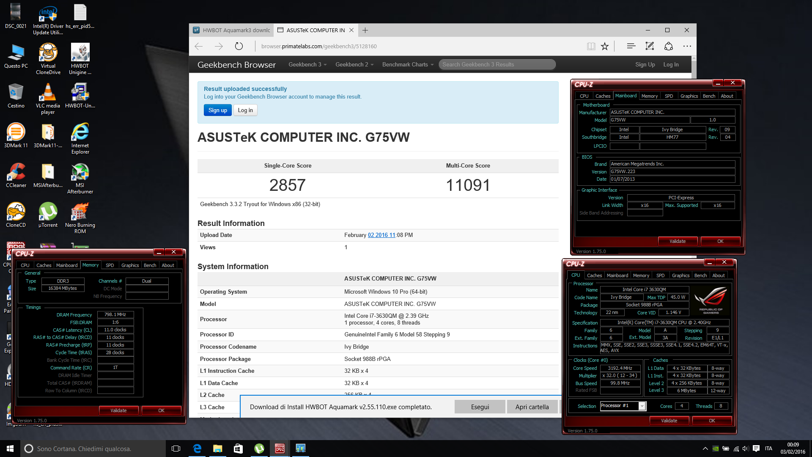Open the volume icon in system tray
812x457 pixels.
coord(745,449)
